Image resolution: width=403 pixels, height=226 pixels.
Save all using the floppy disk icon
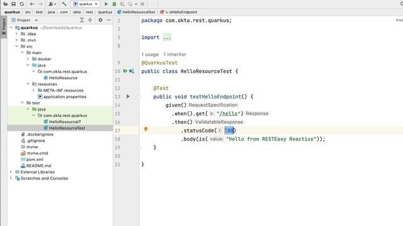click(14, 4)
